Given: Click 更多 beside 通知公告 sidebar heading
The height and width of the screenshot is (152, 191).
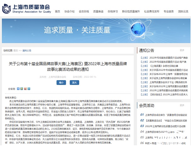Looking at the screenshot, I should 182,50.
